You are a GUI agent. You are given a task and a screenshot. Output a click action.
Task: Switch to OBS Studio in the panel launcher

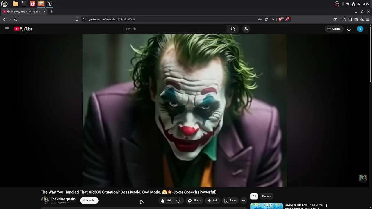click(x=50, y=4)
